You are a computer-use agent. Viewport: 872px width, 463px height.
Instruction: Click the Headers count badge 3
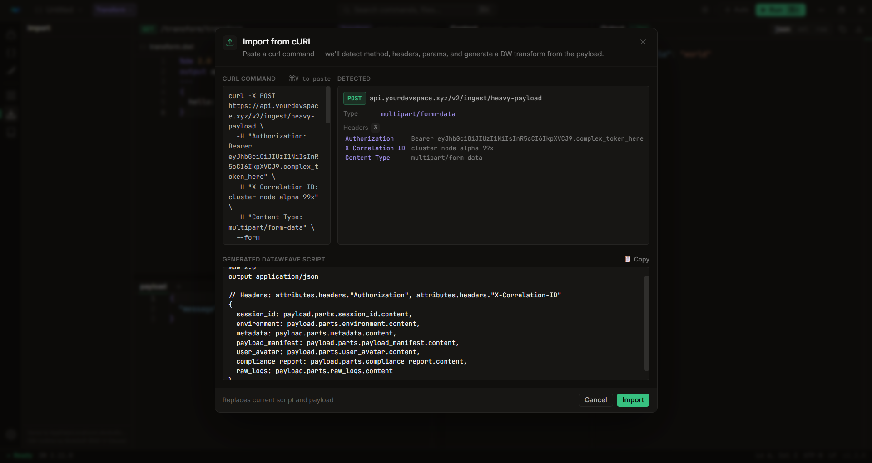click(375, 128)
